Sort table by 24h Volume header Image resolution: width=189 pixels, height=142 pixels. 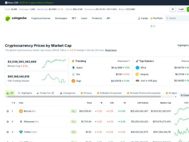click(143, 103)
